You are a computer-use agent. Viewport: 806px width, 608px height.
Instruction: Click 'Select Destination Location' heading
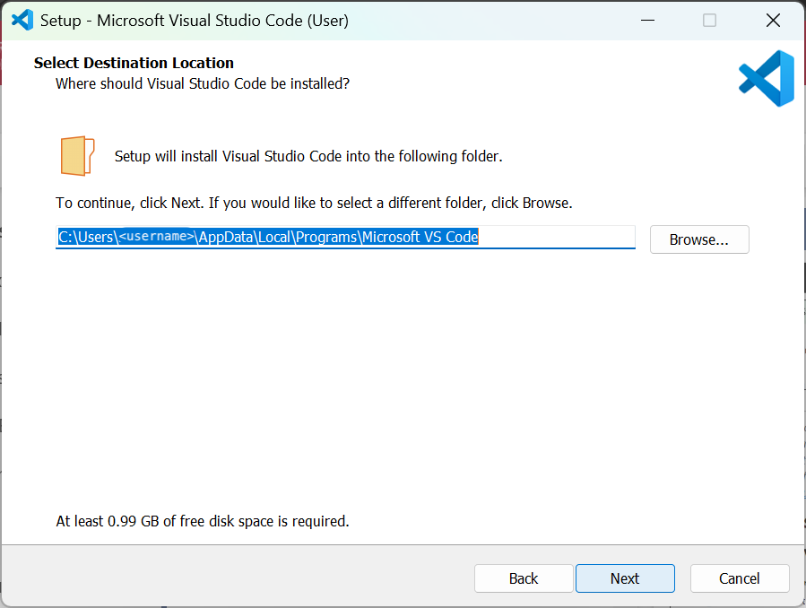click(134, 63)
